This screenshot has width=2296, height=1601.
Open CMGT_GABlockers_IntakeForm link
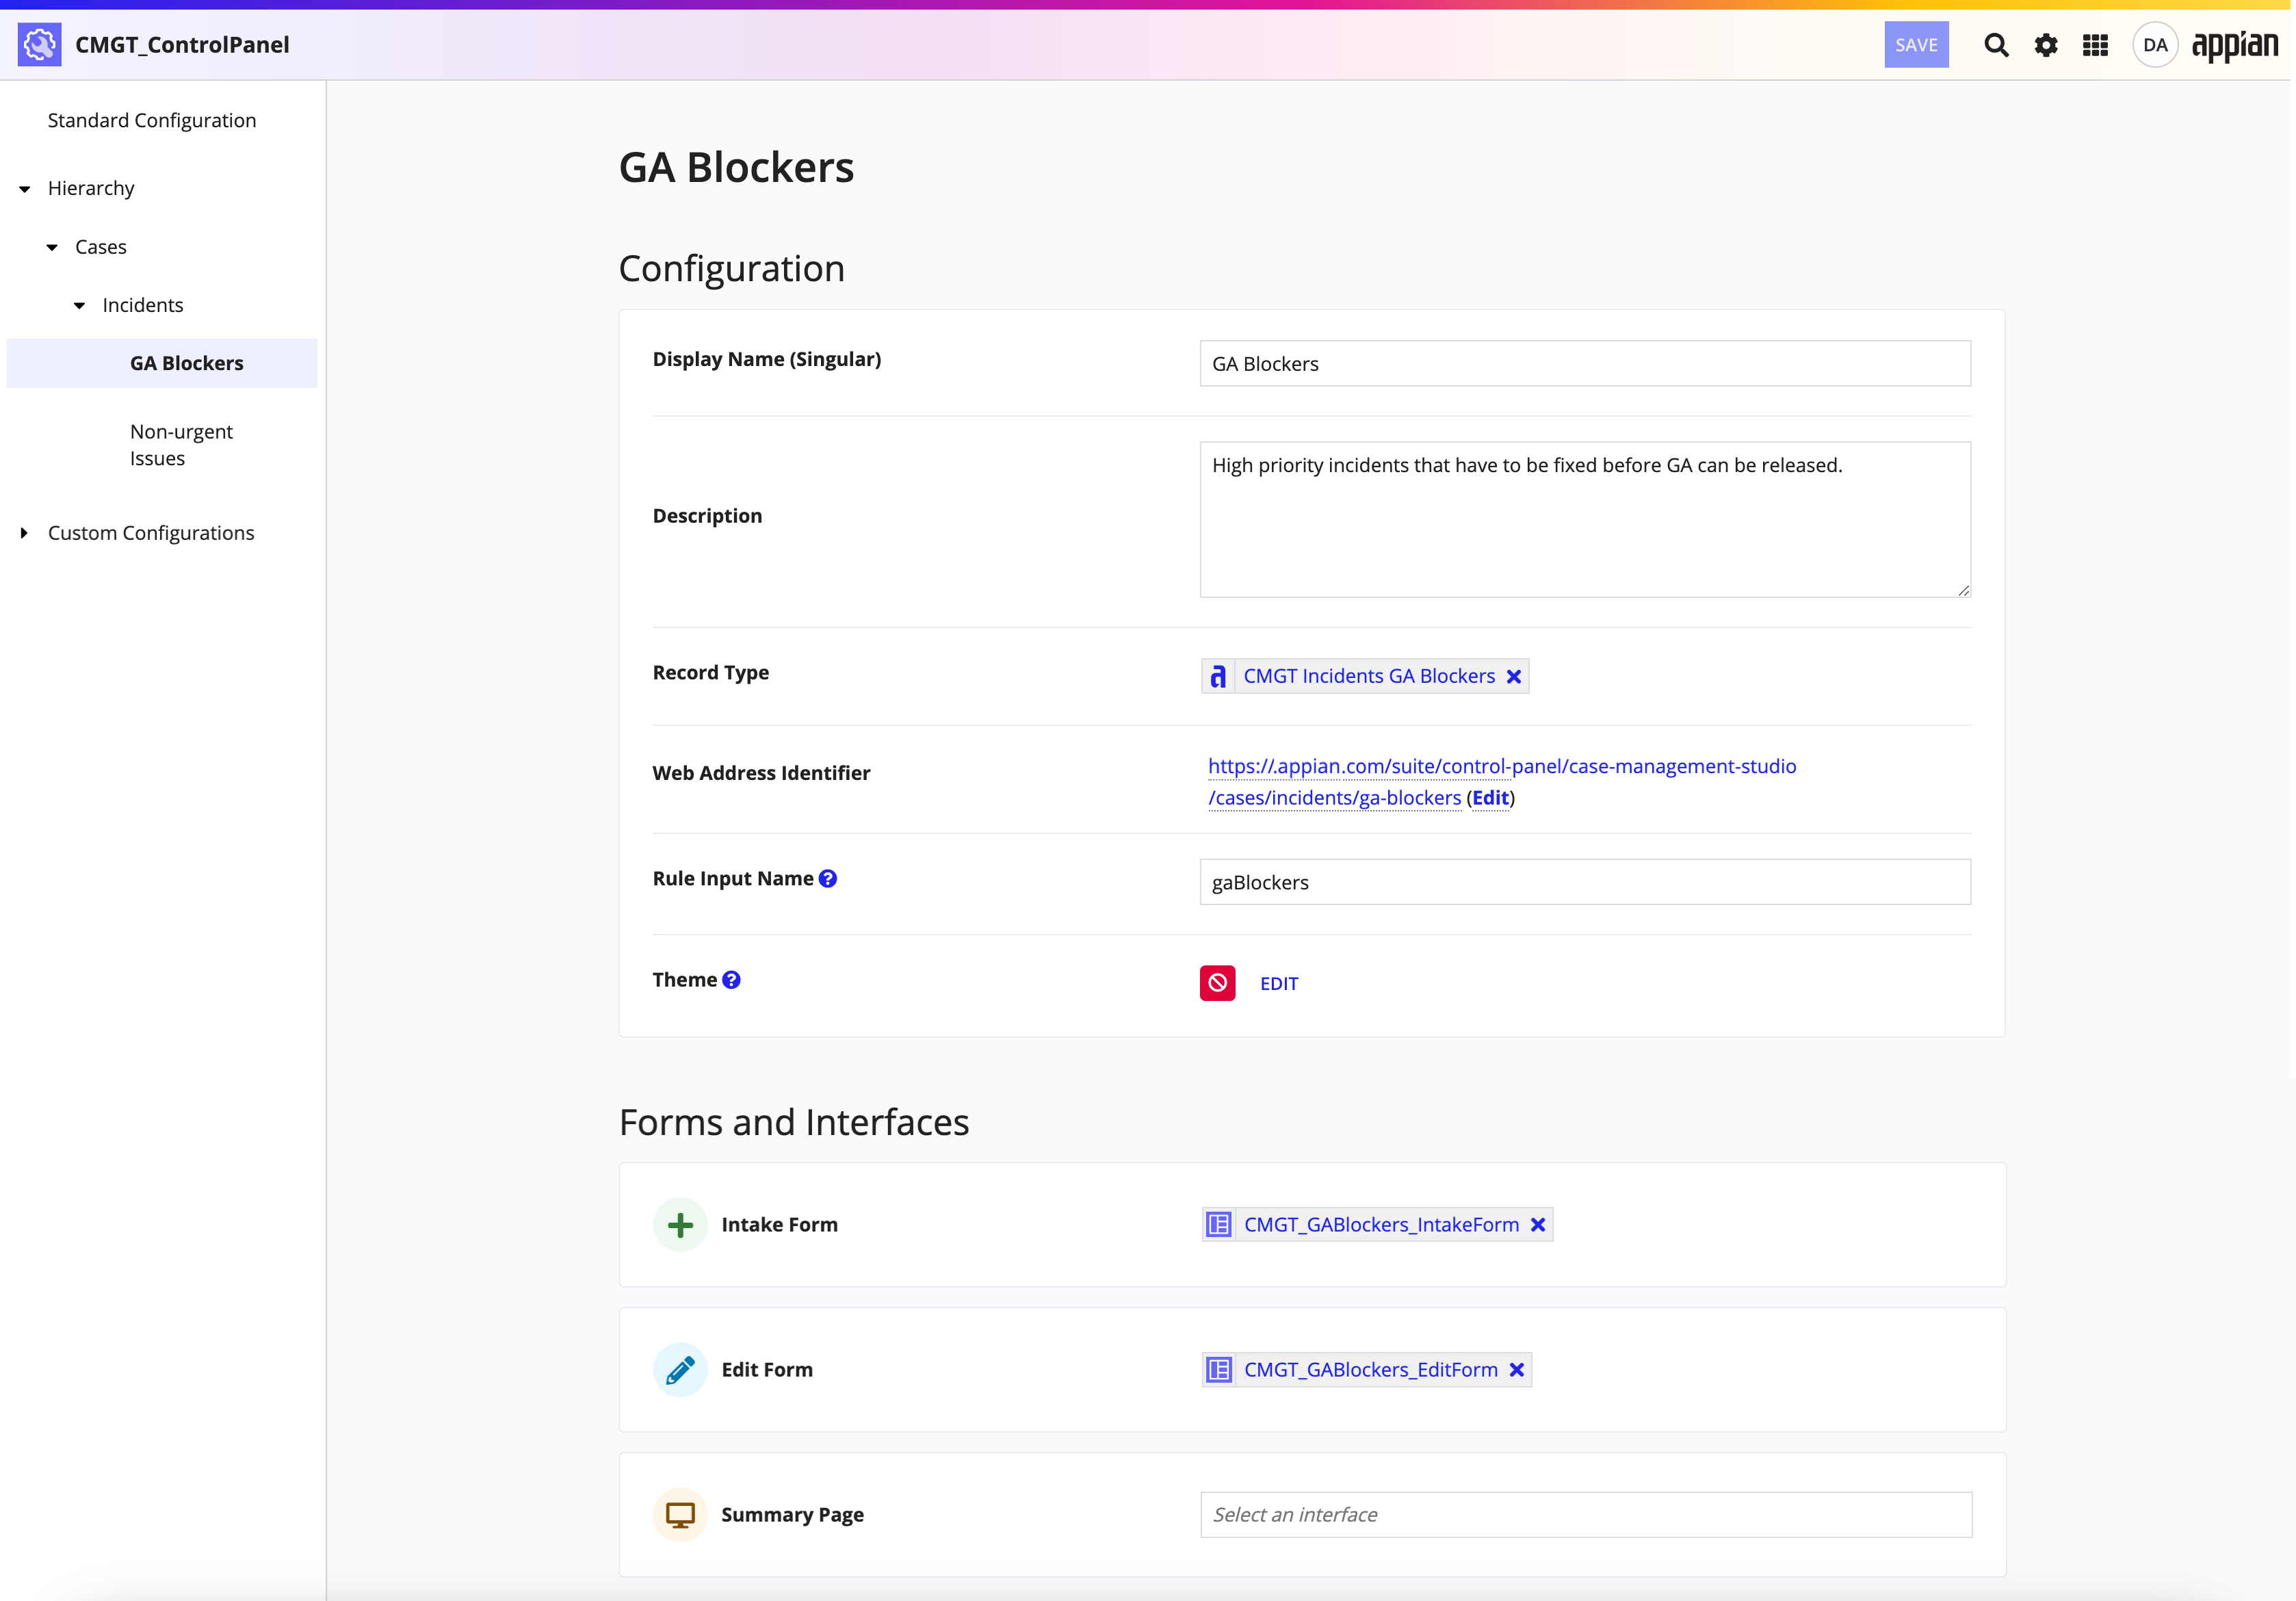click(1381, 1224)
